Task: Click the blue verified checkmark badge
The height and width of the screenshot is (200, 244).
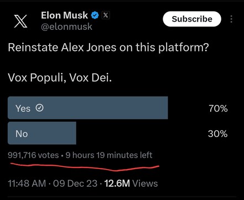Action: tap(95, 15)
